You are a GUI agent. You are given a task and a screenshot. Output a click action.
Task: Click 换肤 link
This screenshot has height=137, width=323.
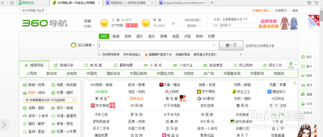(x=295, y=11)
